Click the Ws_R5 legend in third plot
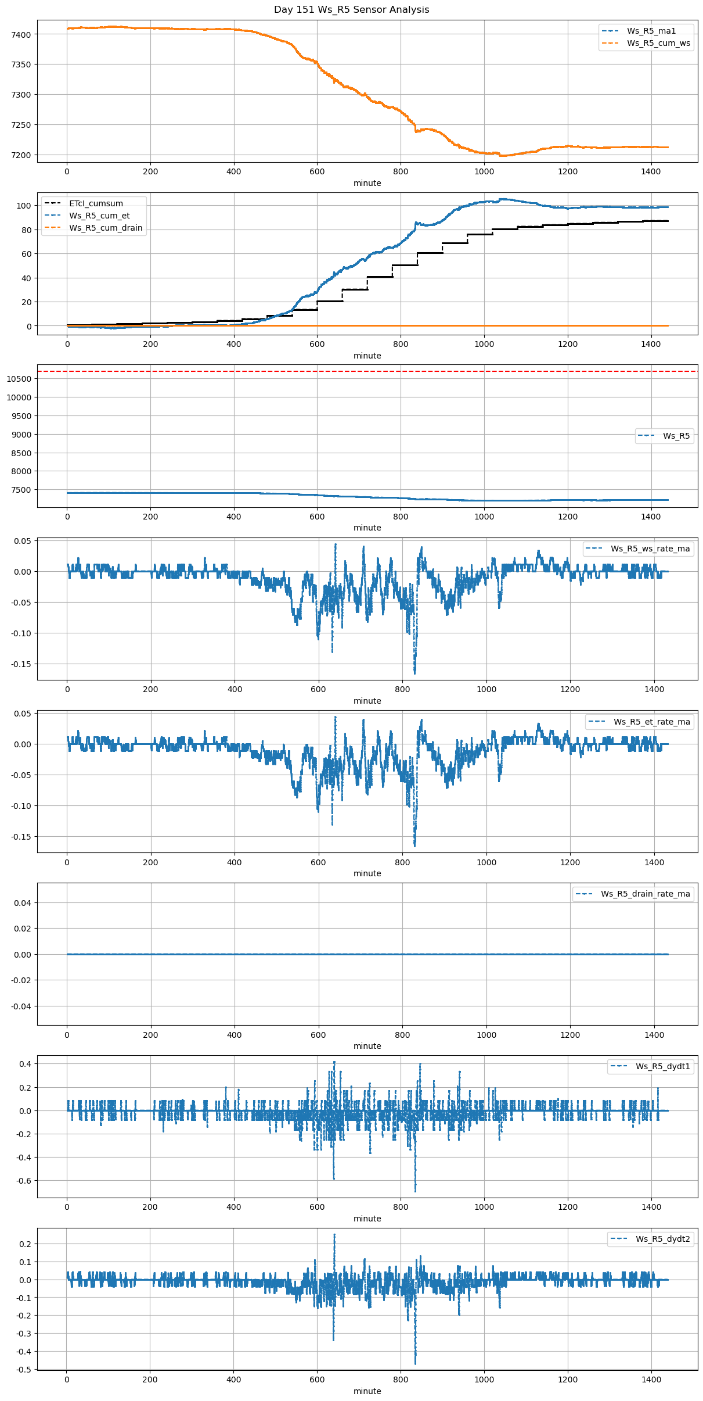Image resolution: width=703 pixels, height=1401 pixels. click(676, 436)
